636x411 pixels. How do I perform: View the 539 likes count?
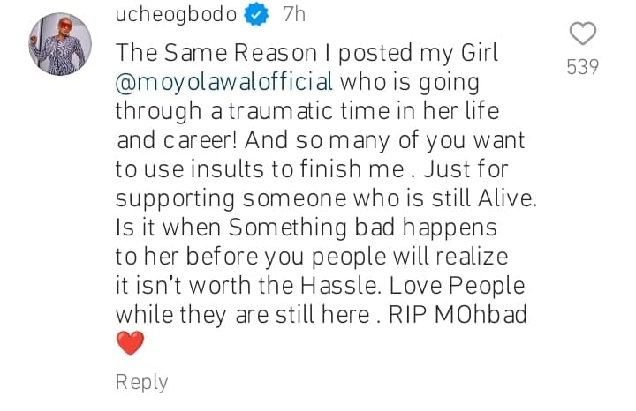click(x=583, y=67)
